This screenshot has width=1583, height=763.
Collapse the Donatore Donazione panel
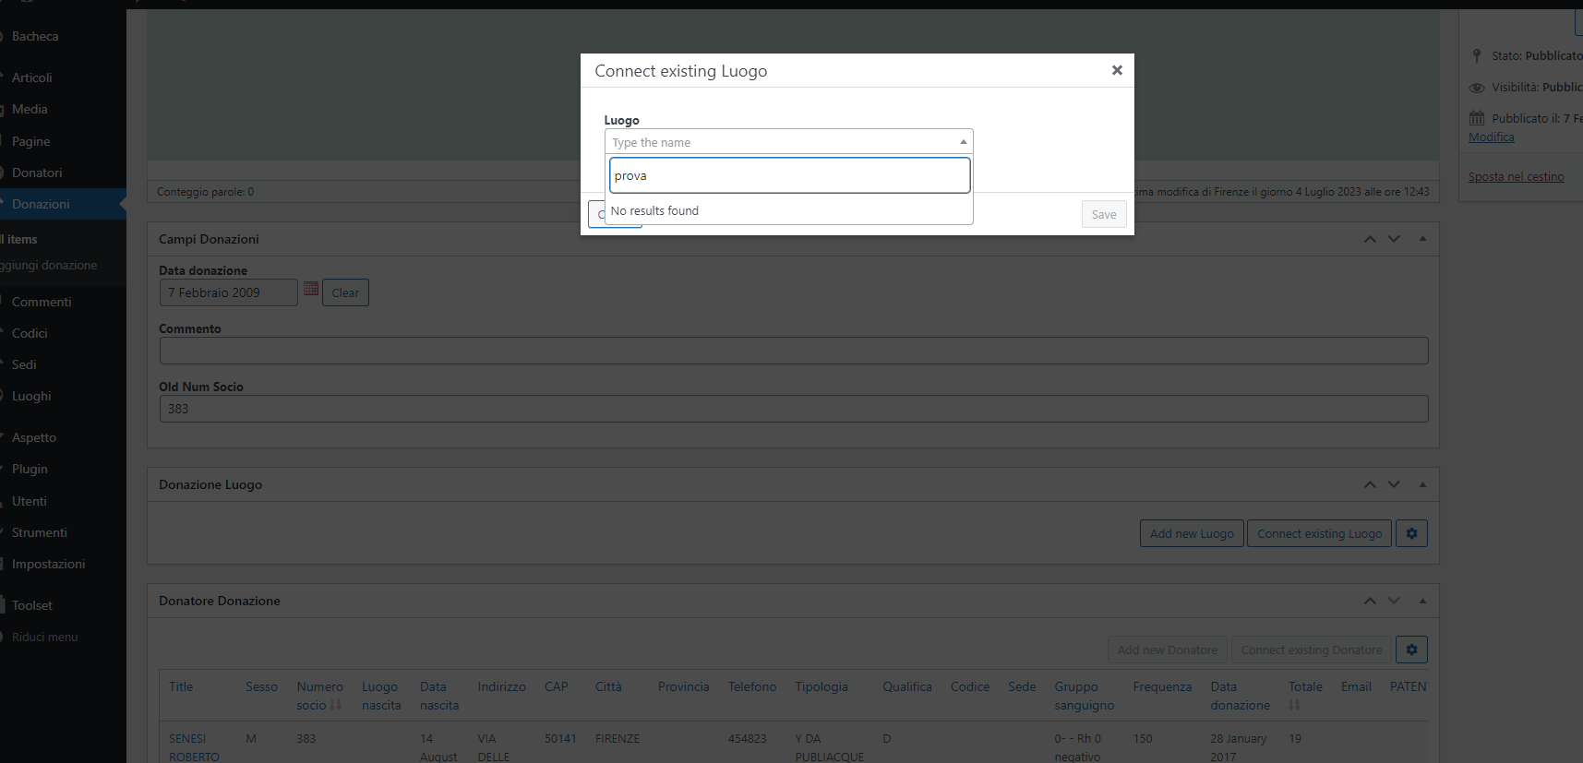pos(1422,601)
